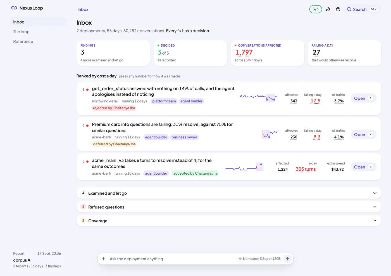Click accepted by Chaitanya Jha badge
Viewport: 391px width, 276px height.
(x=195, y=173)
